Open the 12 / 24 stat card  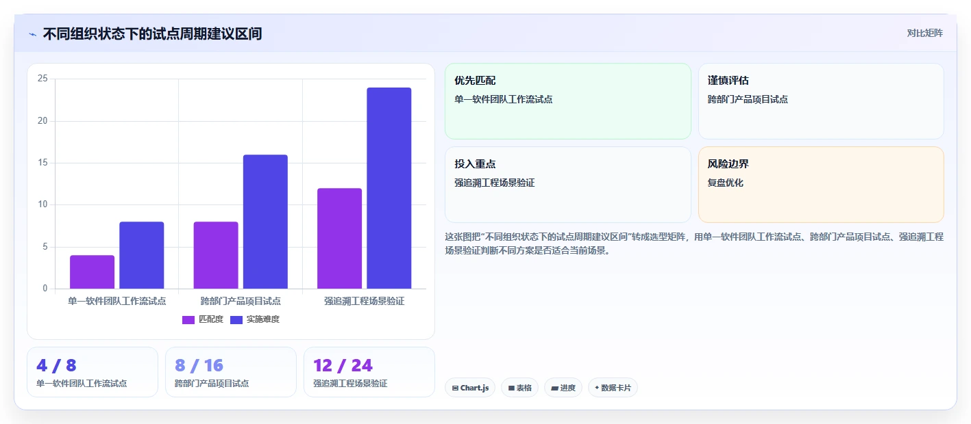[369, 372]
